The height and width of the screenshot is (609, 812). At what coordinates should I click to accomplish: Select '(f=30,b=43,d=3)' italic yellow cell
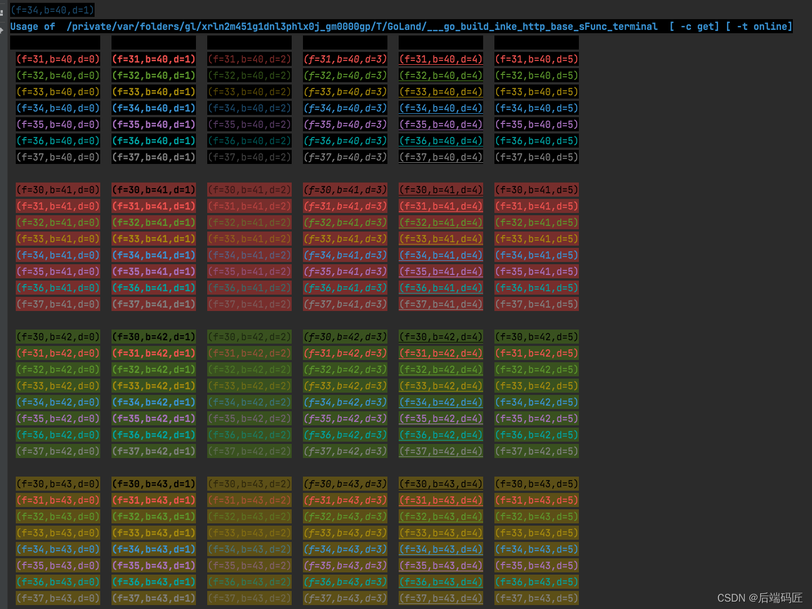[x=345, y=484]
